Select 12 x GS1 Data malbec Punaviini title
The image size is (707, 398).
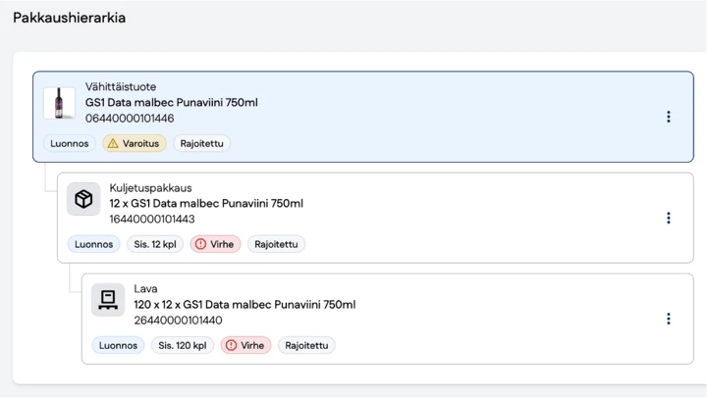click(206, 204)
